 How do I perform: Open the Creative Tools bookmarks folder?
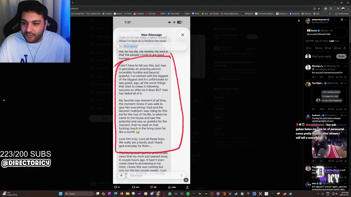click(94, 14)
